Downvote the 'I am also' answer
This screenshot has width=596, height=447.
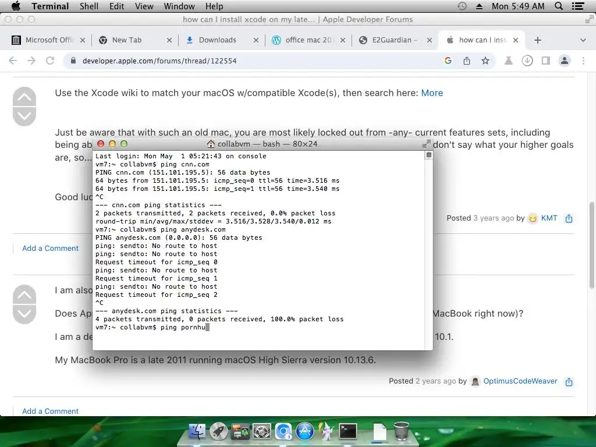tap(24, 314)
